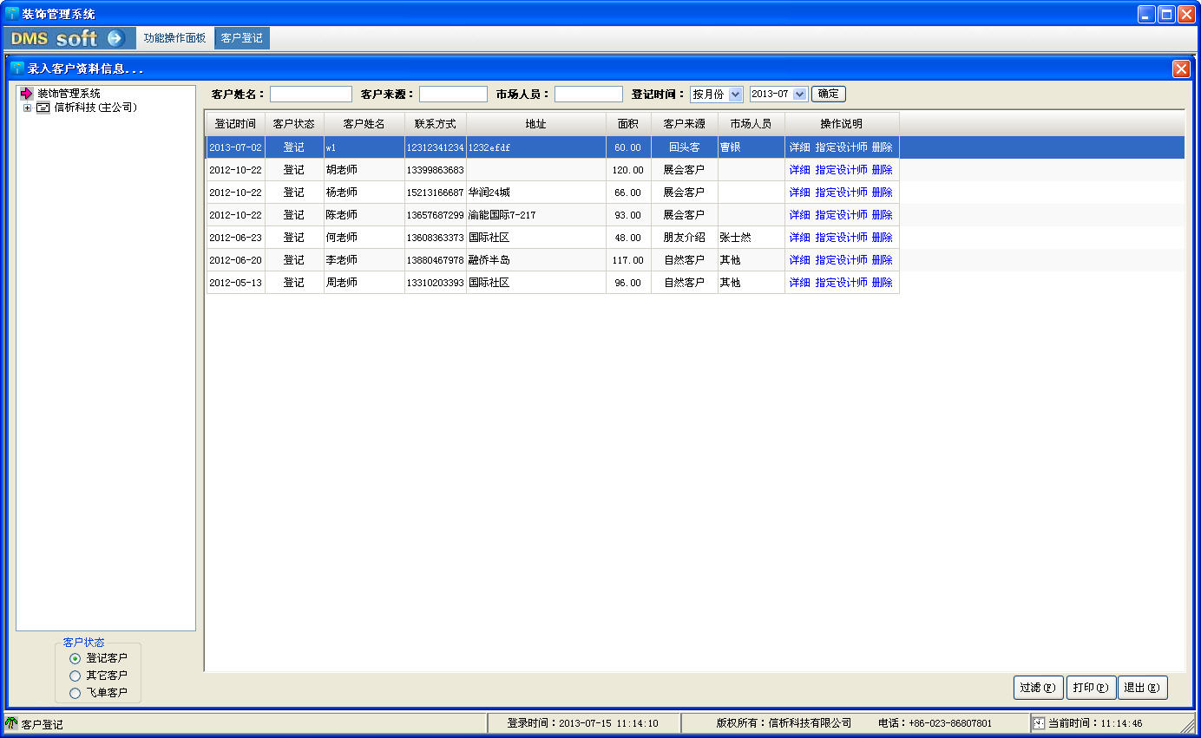Select the 登记客户 radio button
Viewport: 1201px width, 738px height.
(75, 658)
